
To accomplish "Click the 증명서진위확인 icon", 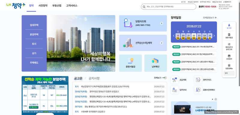I will 198,90.
